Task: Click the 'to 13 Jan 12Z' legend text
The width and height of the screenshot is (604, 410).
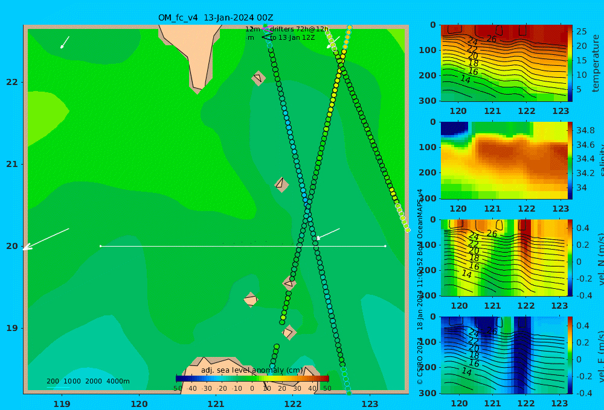Action: tap(292, 38)
